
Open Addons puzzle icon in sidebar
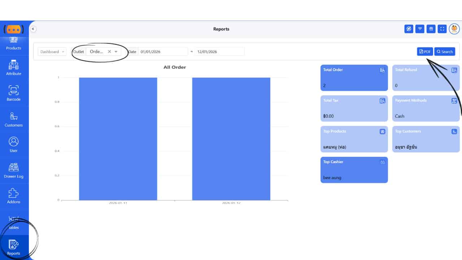tap(14, 196)
